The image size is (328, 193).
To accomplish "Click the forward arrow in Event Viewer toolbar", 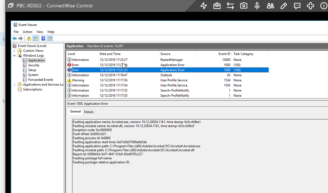I will 20,38.
